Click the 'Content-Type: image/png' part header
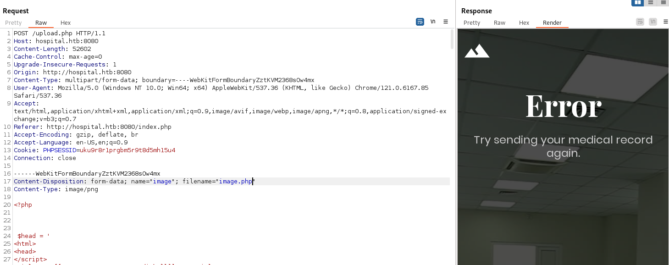The width and height of the screenshot is (669, 265). [x=56, y=189]
